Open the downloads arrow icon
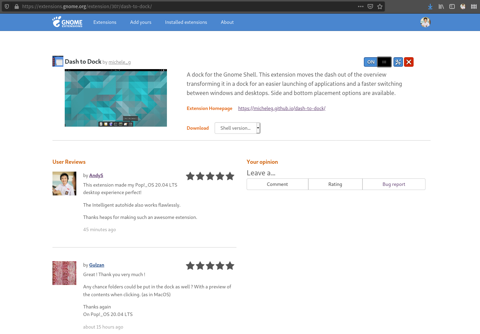 430,6
